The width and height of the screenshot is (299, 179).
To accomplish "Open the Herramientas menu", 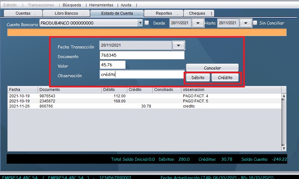I will point(101,5).
